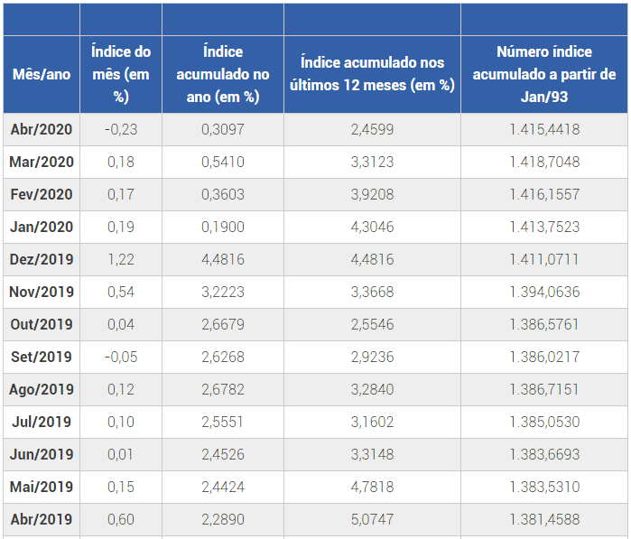Click the Mês/ano column header
The width and height of the screenshot is (631, 539).
pyautogui.click(x=42, y=74)
